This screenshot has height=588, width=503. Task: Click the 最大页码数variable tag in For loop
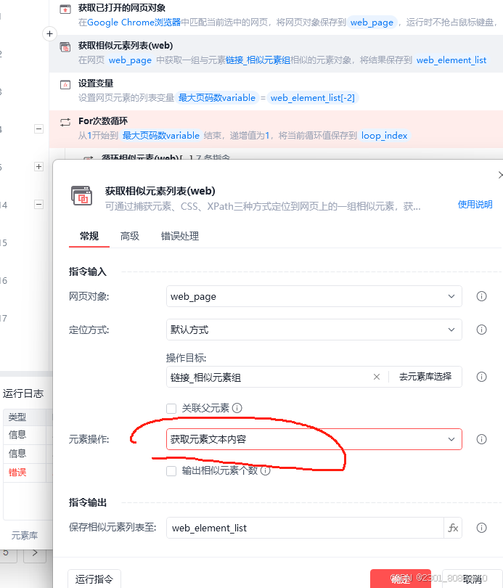click(x=161, y=135)
